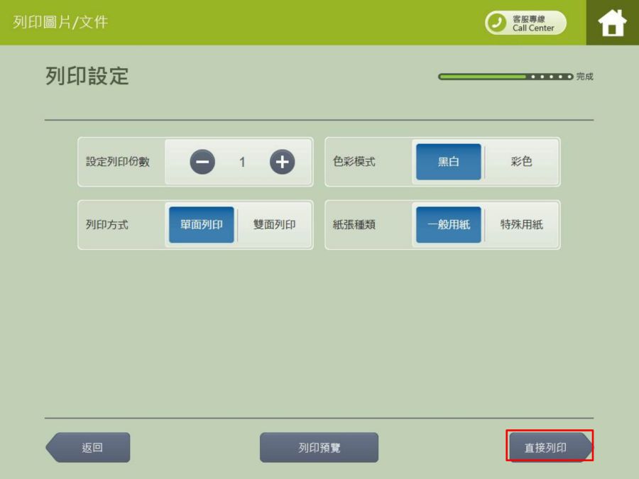Screen dimensions: 639x479
Task: Tap the Call Center phone button
Action: tap(525, 23)
